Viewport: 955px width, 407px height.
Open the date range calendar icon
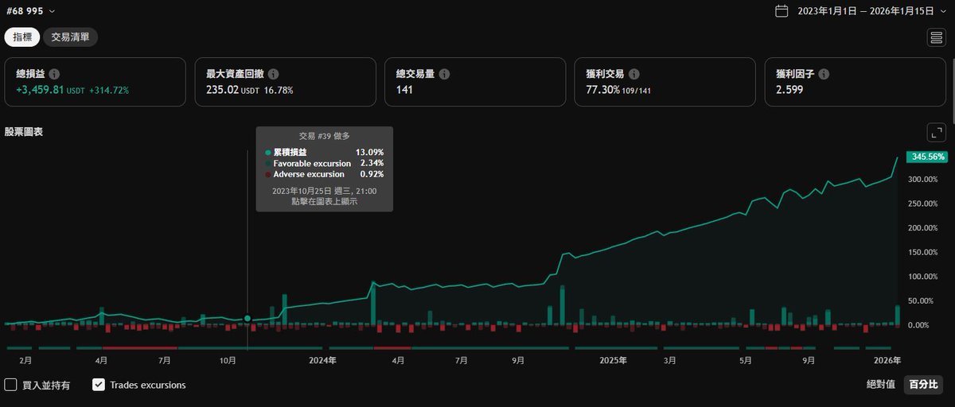pos(782,11)
